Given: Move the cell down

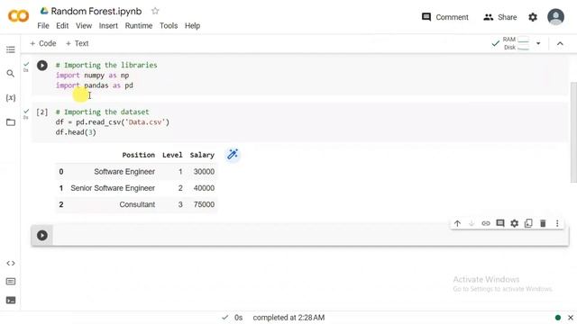Looking at the screenshot, I should [472, 223].
